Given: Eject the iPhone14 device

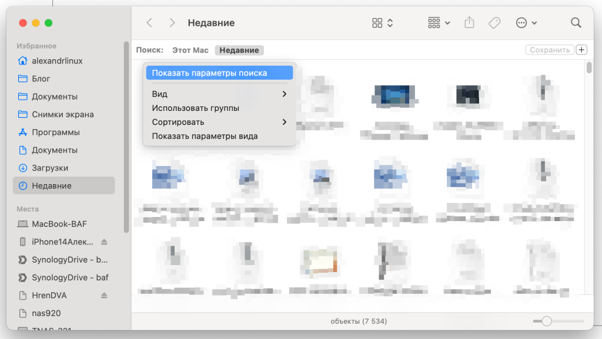Looking at the screenshot, I should (104, 242).
